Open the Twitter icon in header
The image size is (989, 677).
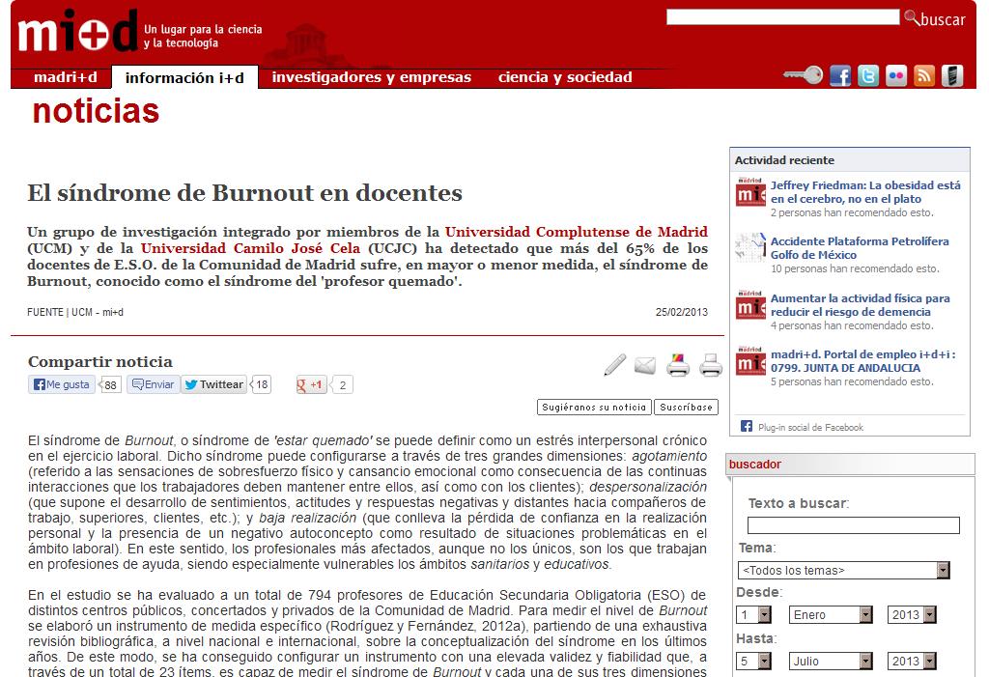(868, 75)
